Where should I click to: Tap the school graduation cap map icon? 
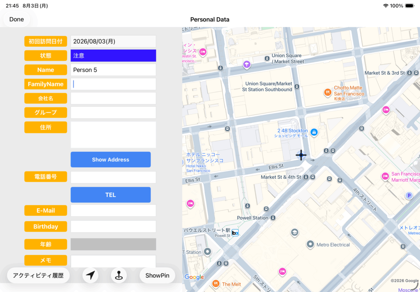(x=294, y=232)
